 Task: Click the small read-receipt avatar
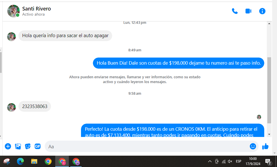tap(259, 117)
